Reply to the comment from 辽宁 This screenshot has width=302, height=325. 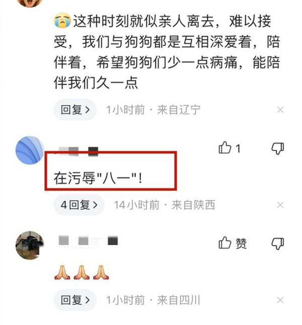pos(75,110)
